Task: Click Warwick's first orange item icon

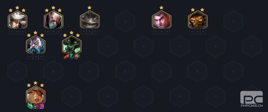Action: (66, 56)
